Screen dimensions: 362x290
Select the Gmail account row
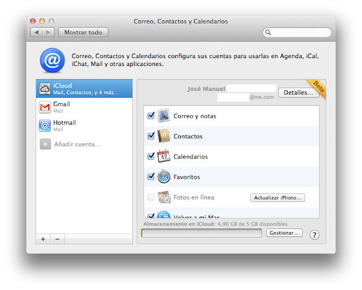84,107
